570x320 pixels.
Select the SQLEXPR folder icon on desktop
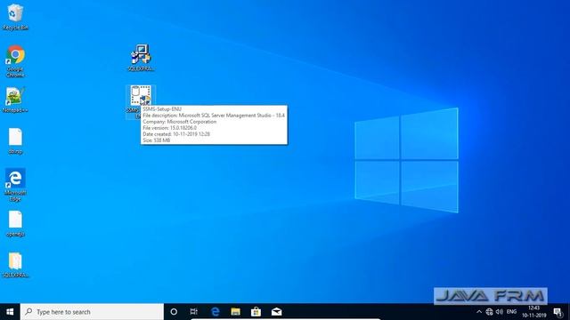click(15, 265)
